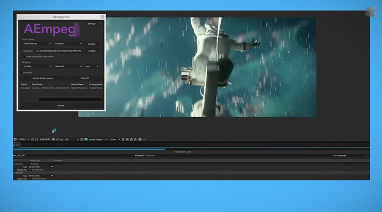Toggle the Always Preview This View icon
This screenshot has height=212, width=382.
(15, 139)
